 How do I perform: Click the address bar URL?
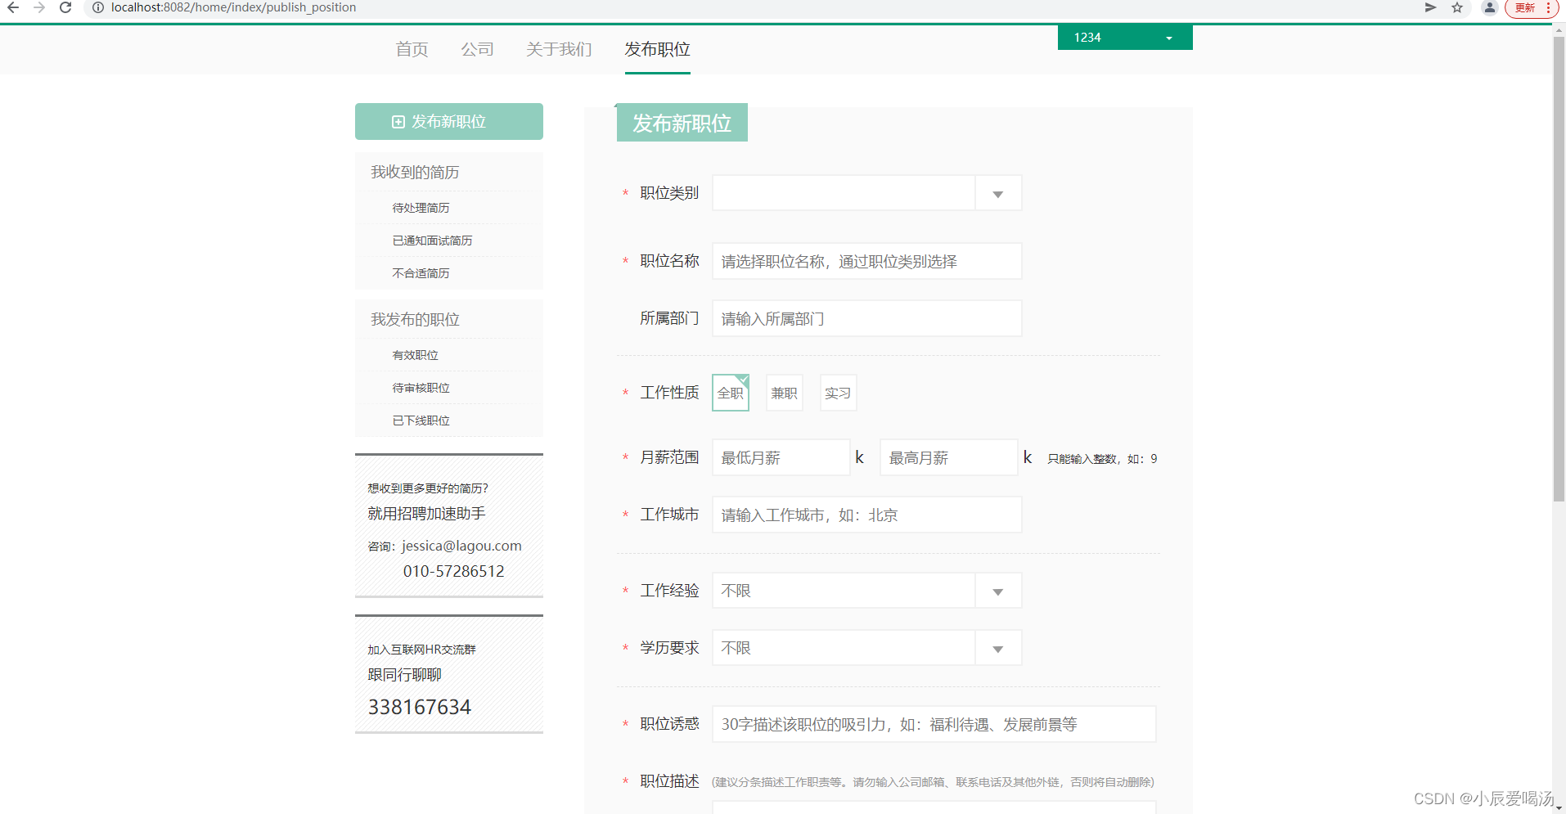[x=233, y=7]
